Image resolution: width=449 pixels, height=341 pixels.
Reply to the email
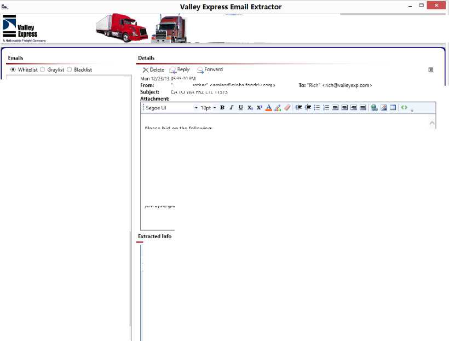(x=180, y=70)
